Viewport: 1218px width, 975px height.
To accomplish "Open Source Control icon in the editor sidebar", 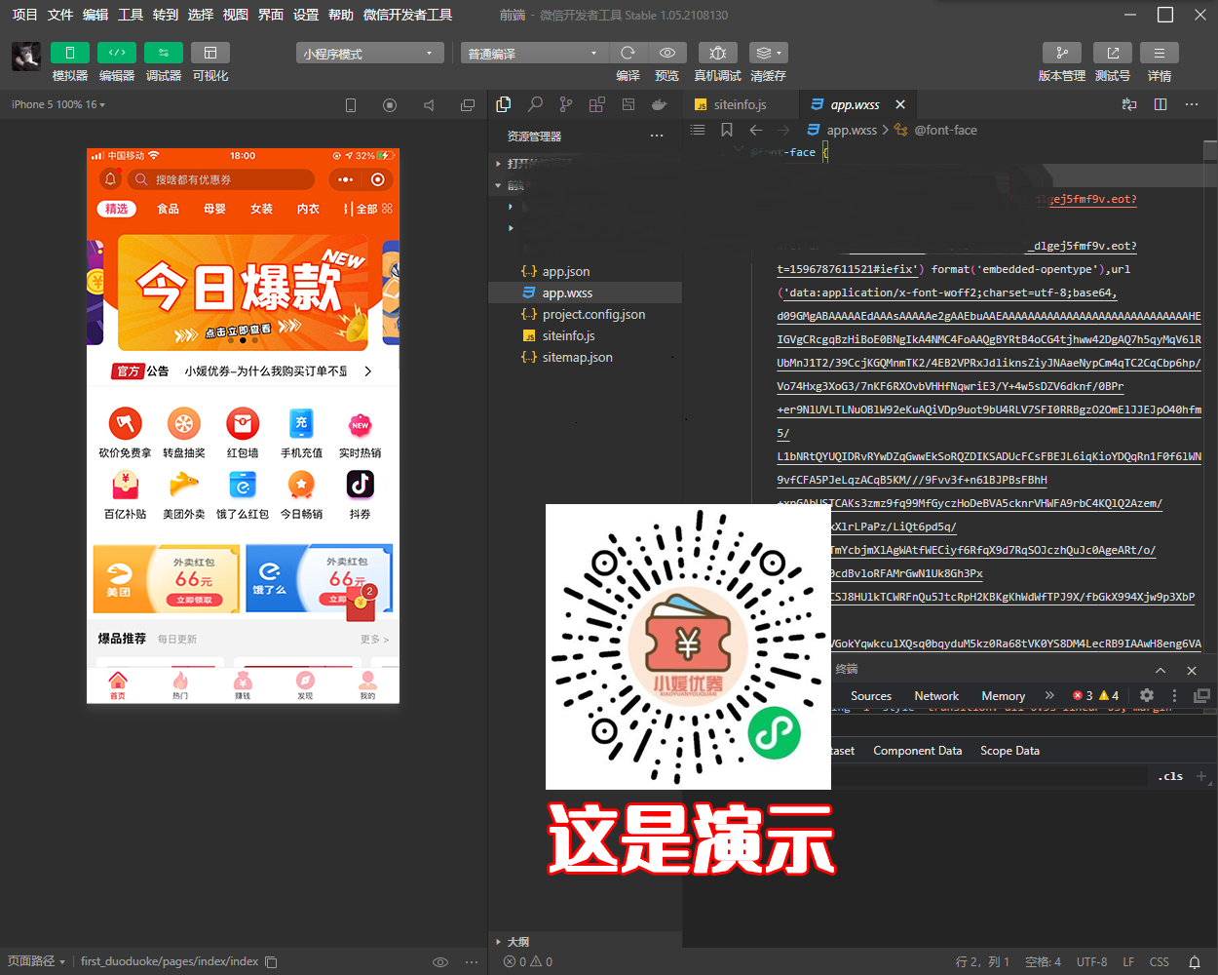I will pos(566,104).
